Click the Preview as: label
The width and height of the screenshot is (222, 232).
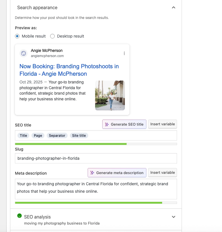coord(26,28)
